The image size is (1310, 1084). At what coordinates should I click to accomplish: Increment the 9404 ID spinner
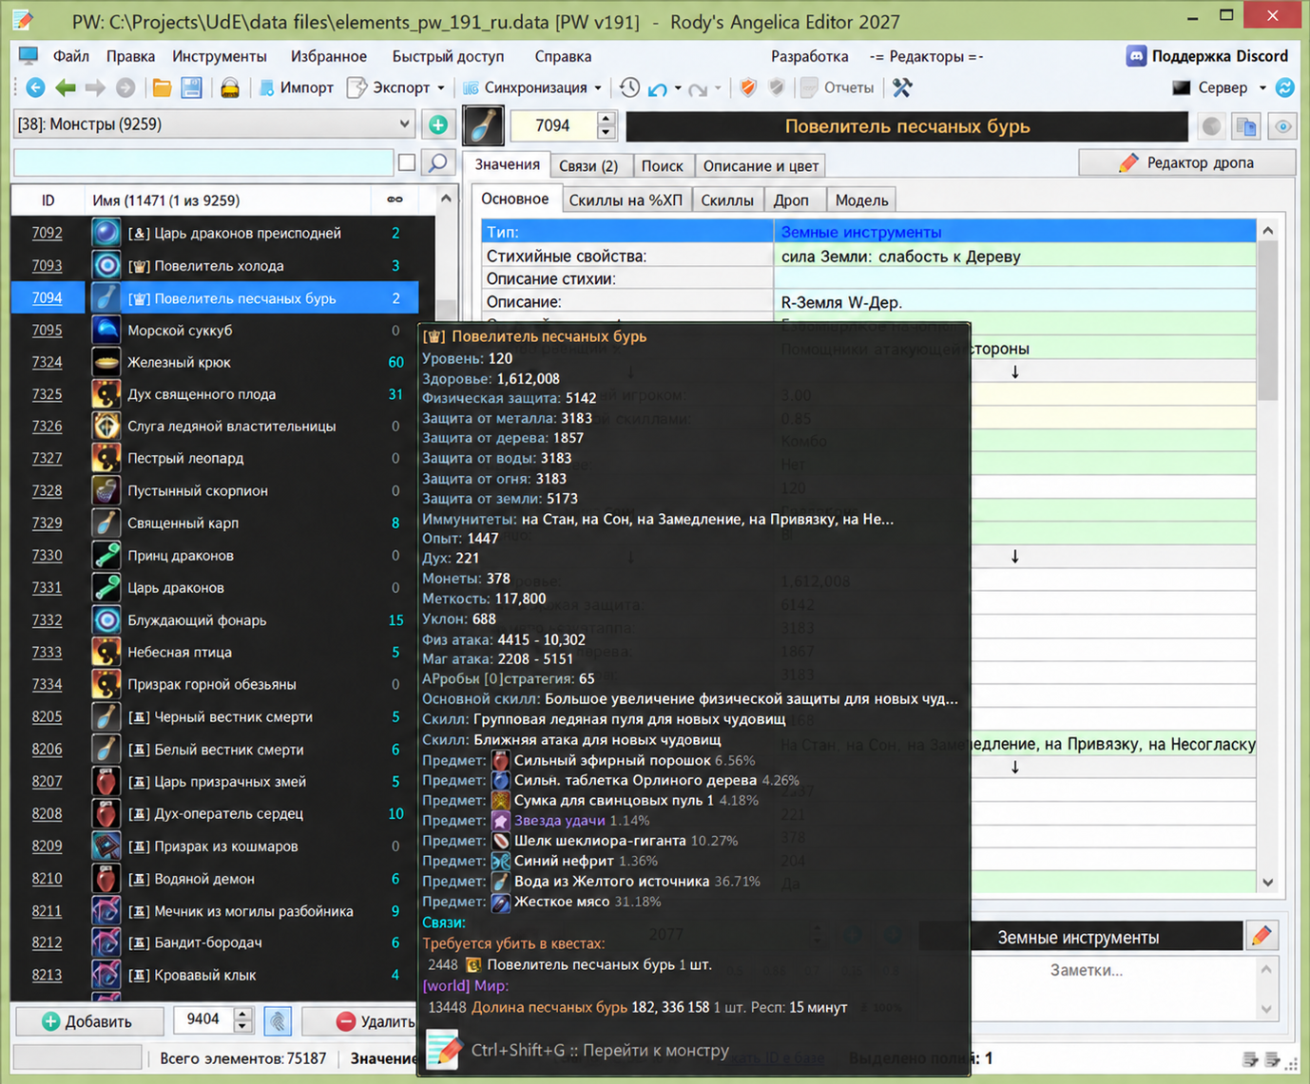[x=243, y=1015]
